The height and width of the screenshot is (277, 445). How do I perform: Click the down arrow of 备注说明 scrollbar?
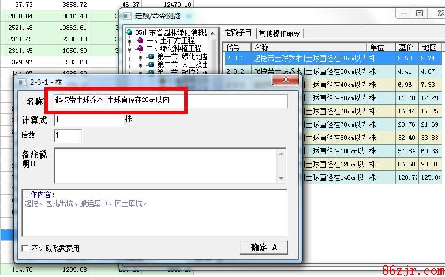(x=282, y=179)
